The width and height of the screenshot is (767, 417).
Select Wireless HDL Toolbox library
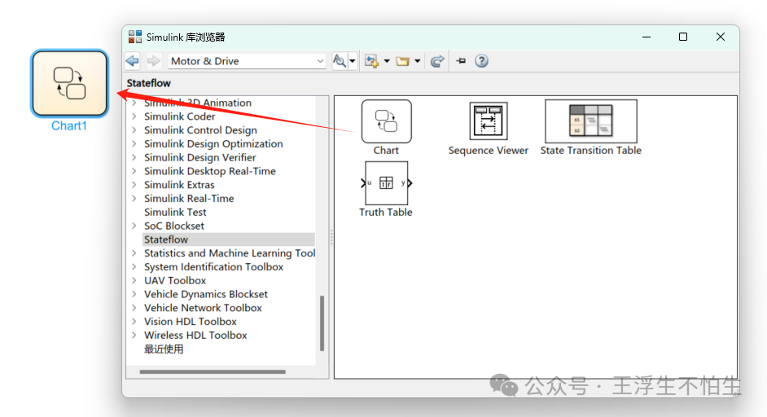195,336
